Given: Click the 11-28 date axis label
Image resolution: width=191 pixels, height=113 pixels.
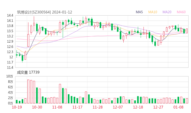Looking at the screenshot, I should [x=98, y=107].
